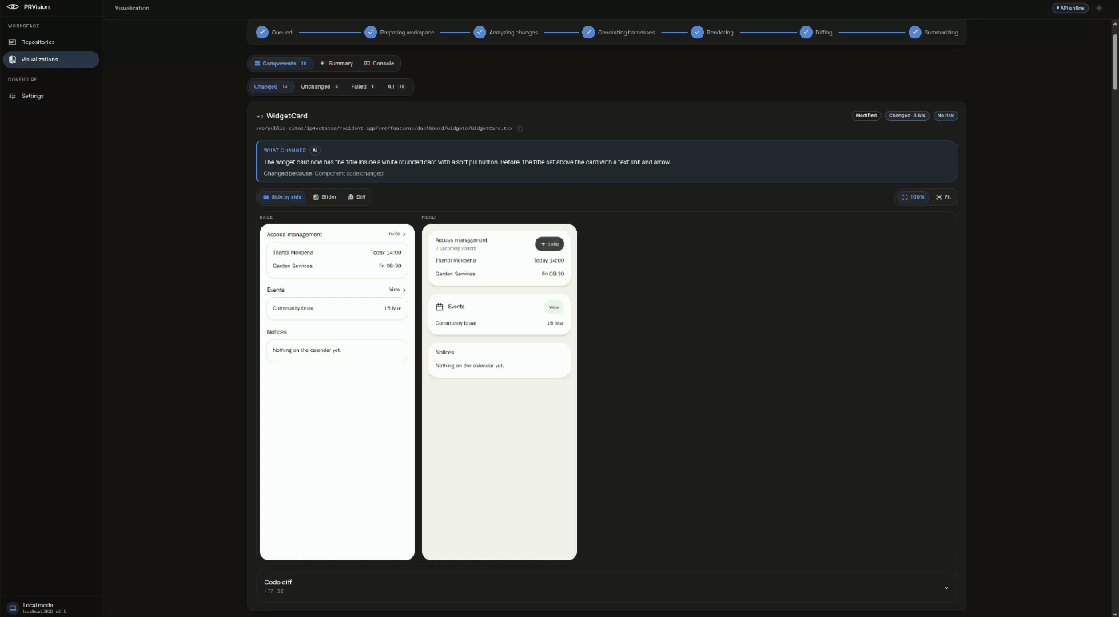Click the No risk badge
The height and width of the screenshot is (617, 1119).
click(x=946, y=116)
